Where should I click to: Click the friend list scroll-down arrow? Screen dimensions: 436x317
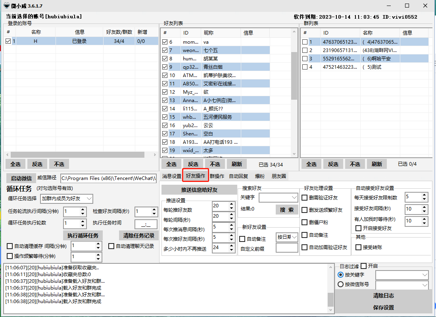(x=294, y=154)
